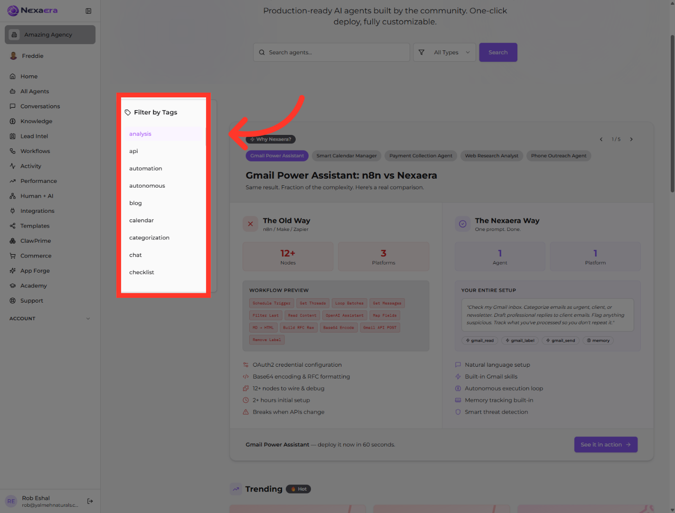This screenshot has width=675, height=513.
Task: Click the log out icon
Action: (90, 501)
